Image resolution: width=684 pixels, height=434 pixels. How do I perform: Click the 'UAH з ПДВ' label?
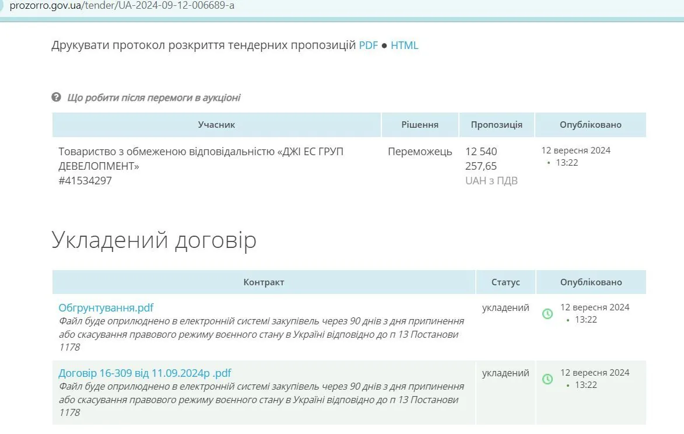click(491, 181)
